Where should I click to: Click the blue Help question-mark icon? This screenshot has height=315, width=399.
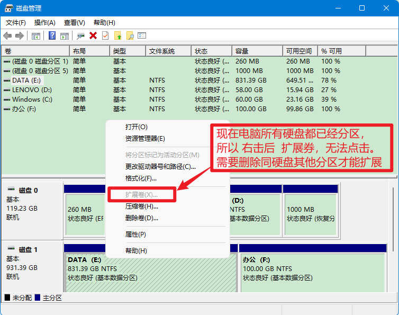tap(52, 35)
